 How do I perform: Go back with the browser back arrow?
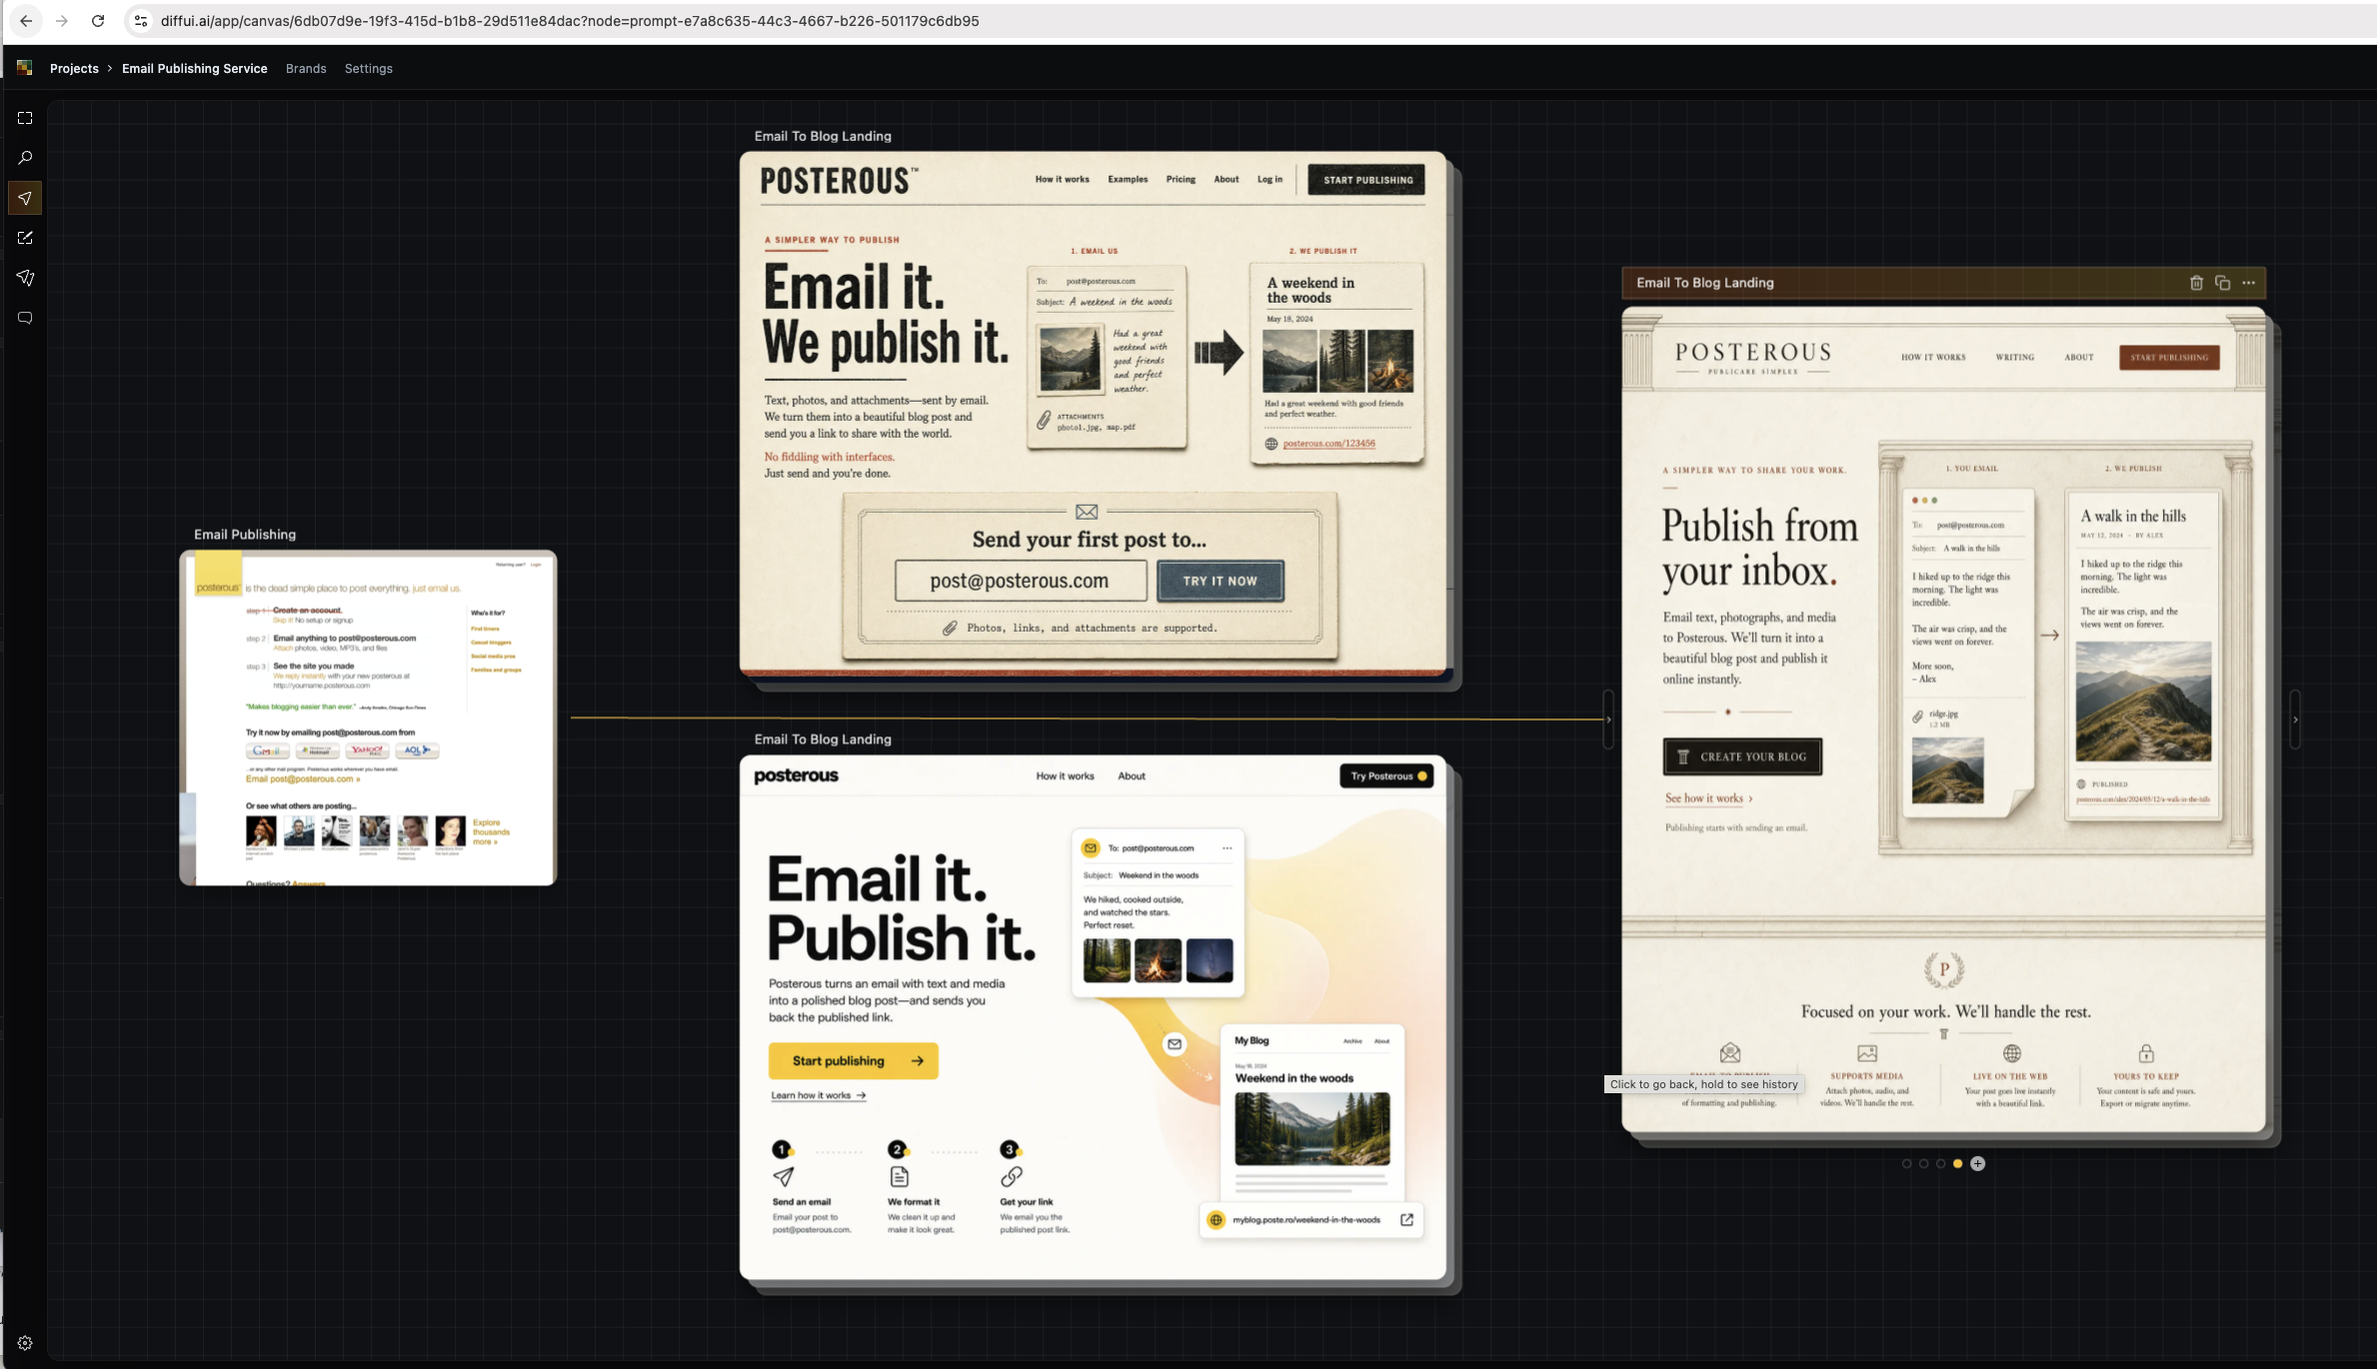point(26,21)
